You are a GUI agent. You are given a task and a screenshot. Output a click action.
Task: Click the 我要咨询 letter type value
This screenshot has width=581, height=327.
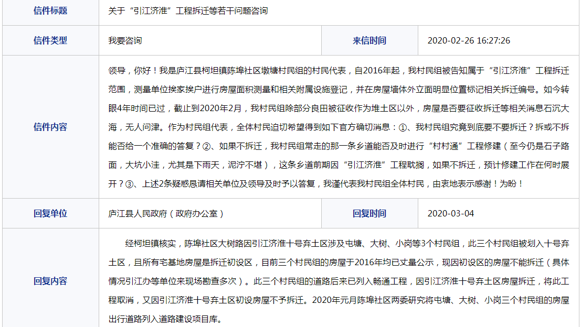pyautogui.click(x=125, y=41)
